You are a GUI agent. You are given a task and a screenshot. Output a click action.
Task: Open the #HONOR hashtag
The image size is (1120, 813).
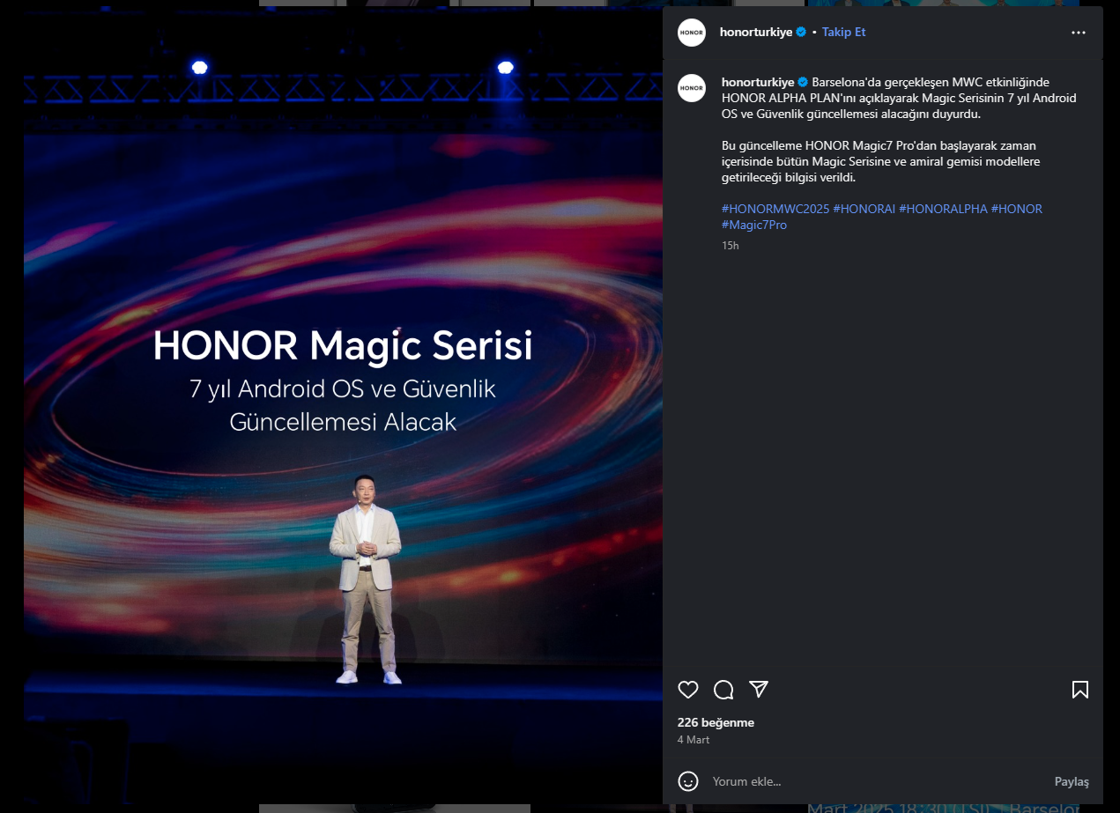1017,209
